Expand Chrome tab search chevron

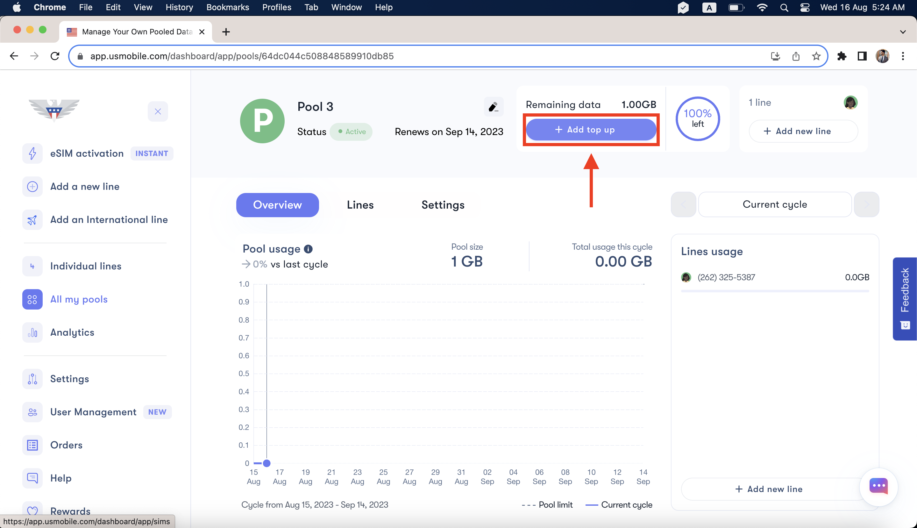(x=902, y=32)
